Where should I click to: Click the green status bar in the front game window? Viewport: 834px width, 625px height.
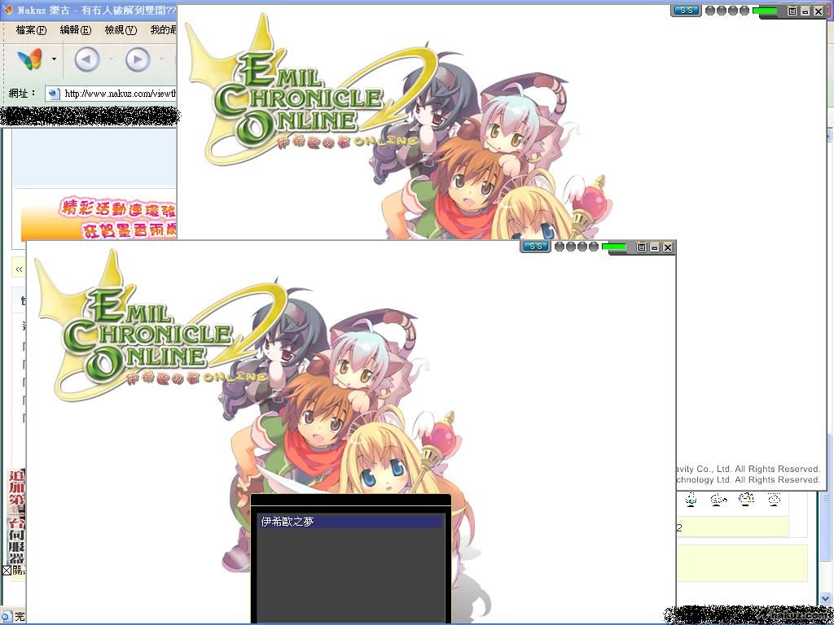point(614,247)
